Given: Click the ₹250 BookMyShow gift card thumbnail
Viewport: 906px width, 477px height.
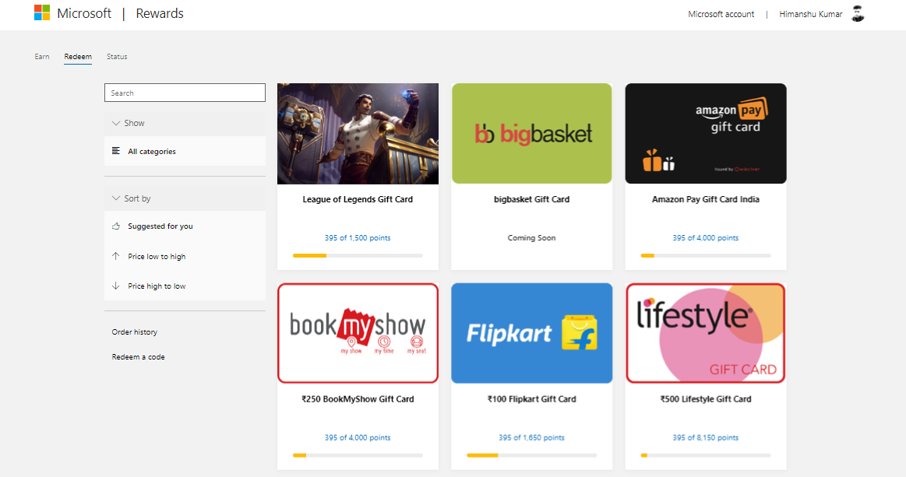Looking at the screenshot, I should click(358, 333).
